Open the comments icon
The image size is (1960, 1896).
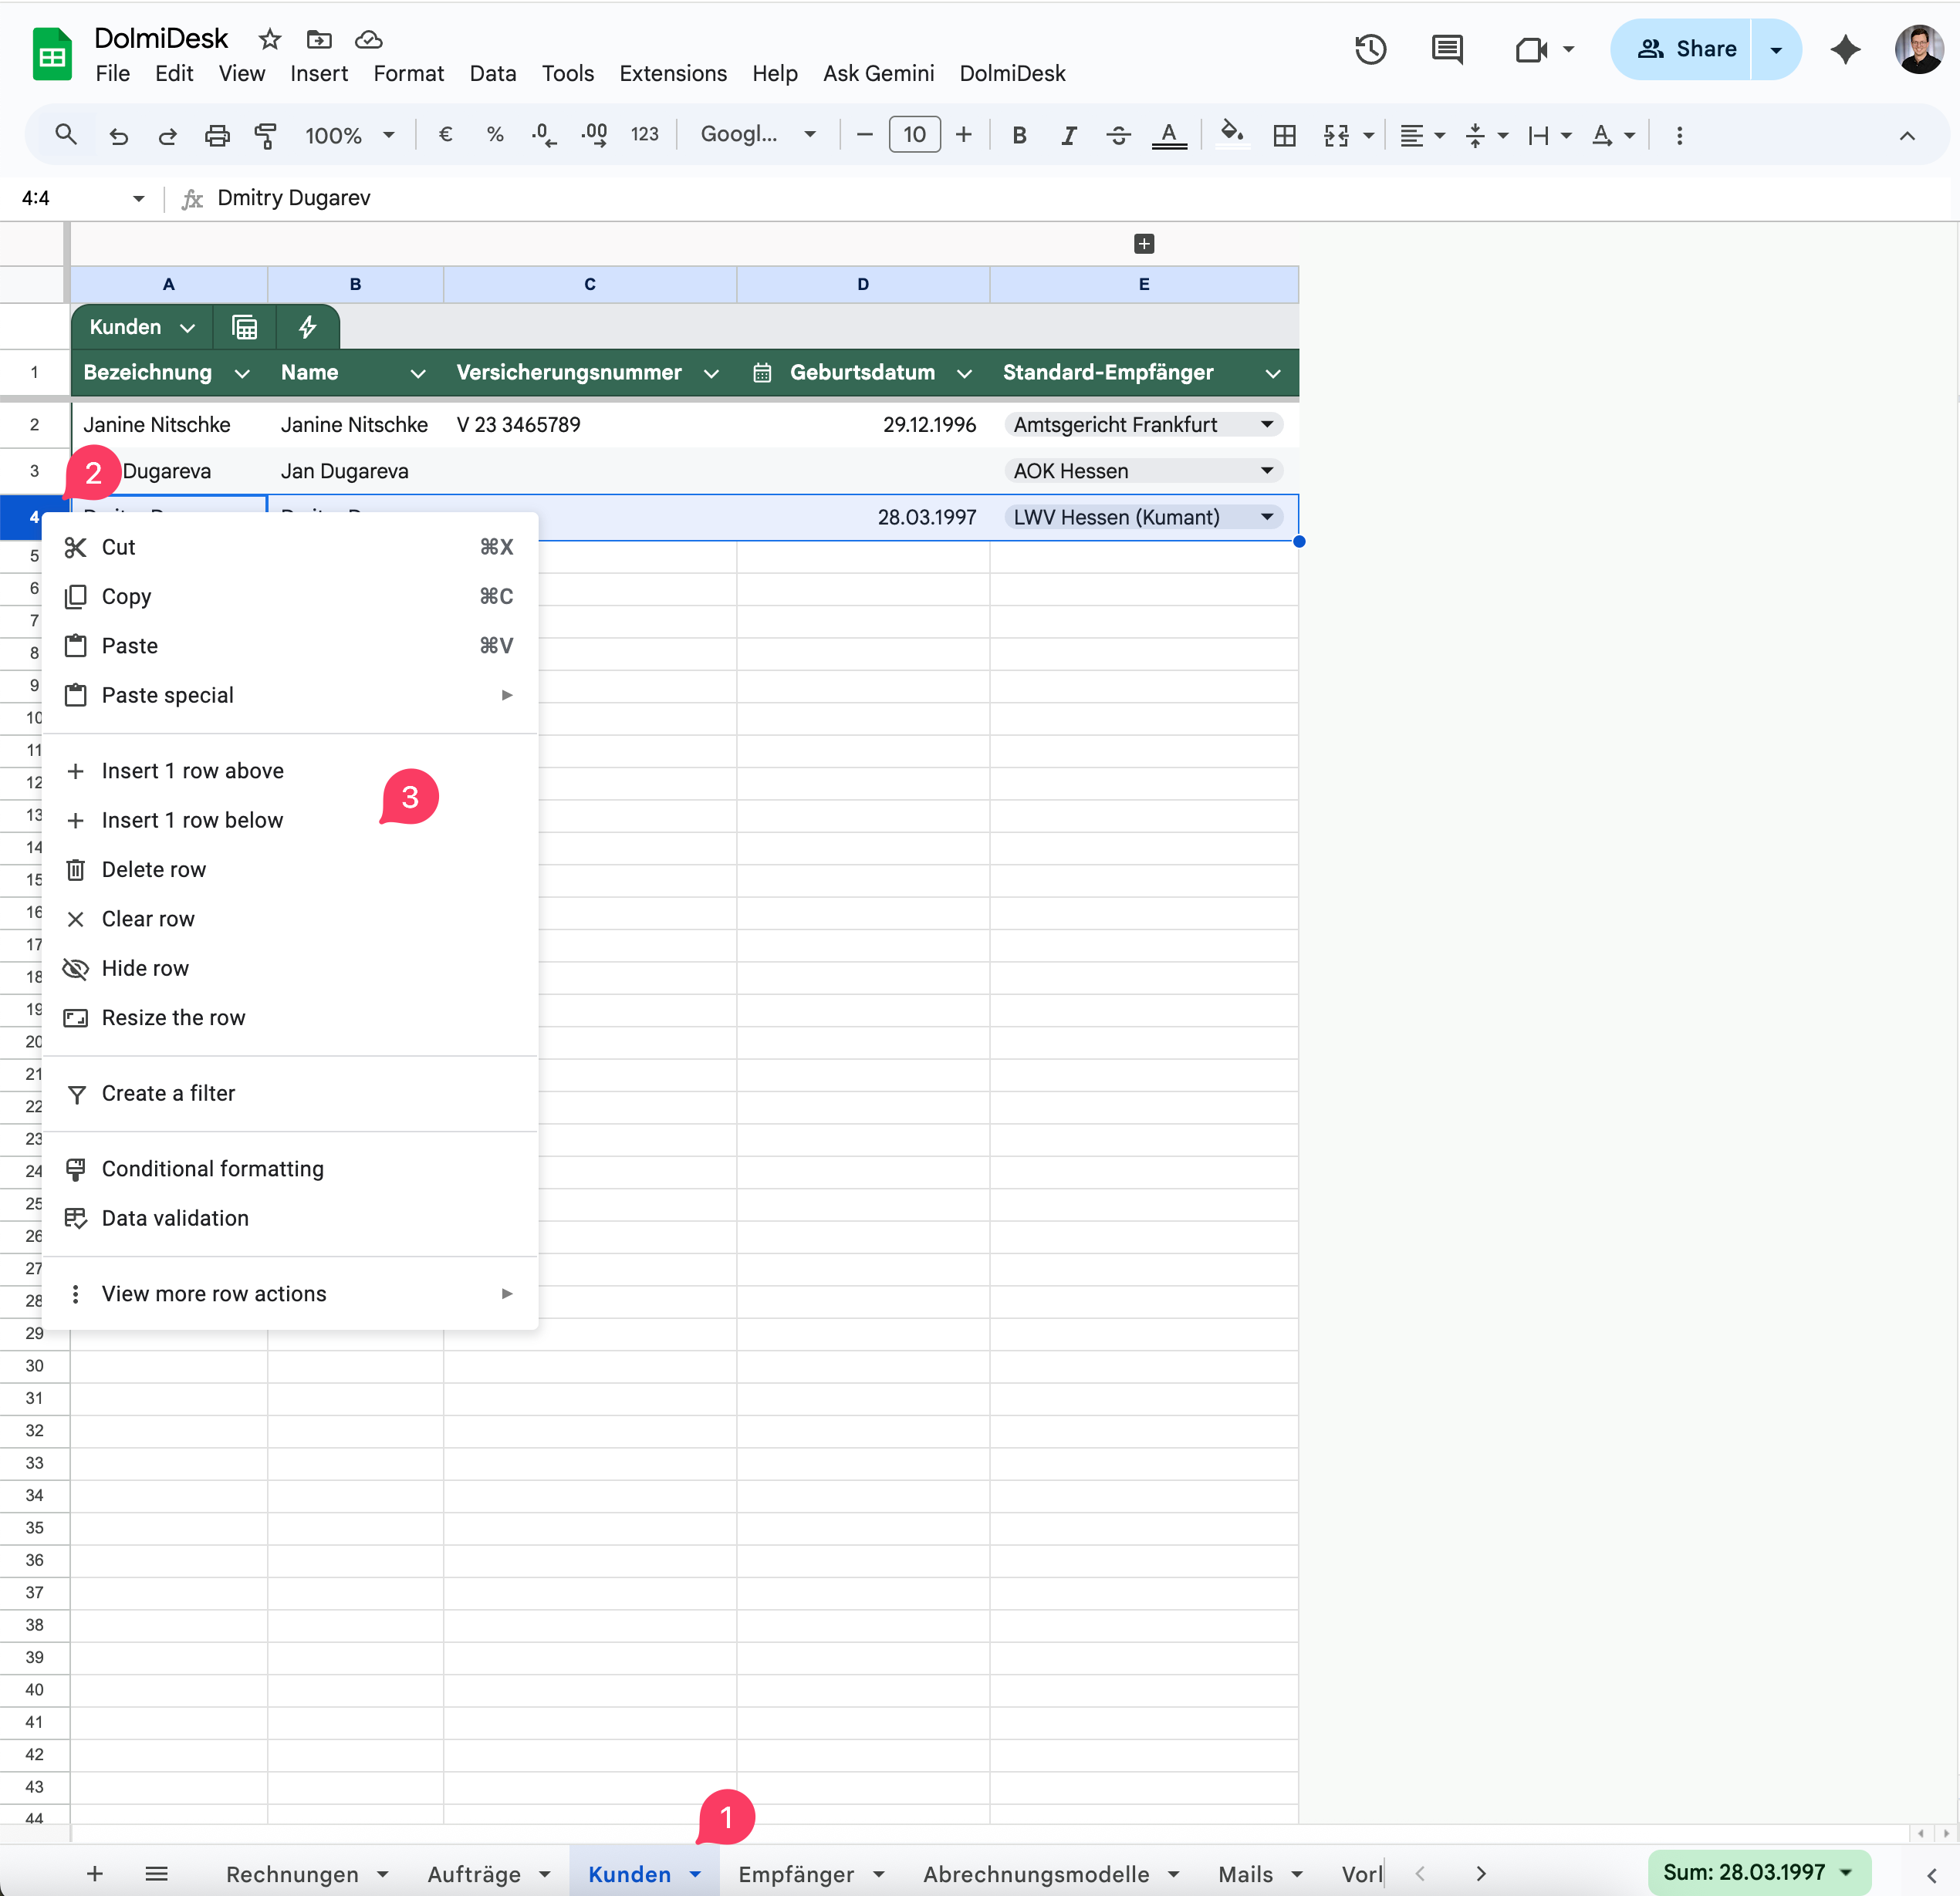[x=1446, y=49]
